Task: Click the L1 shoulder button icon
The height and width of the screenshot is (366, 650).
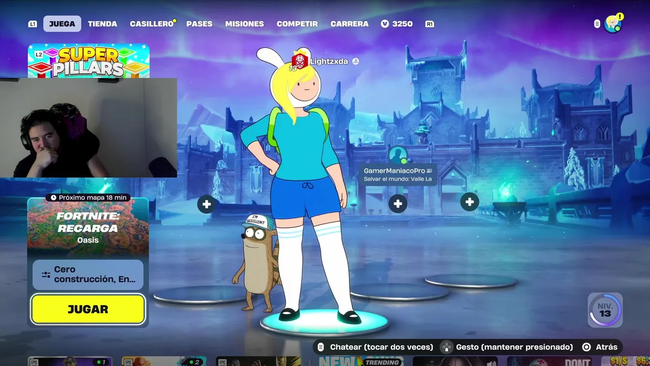Action: click(x=32, y=24)
